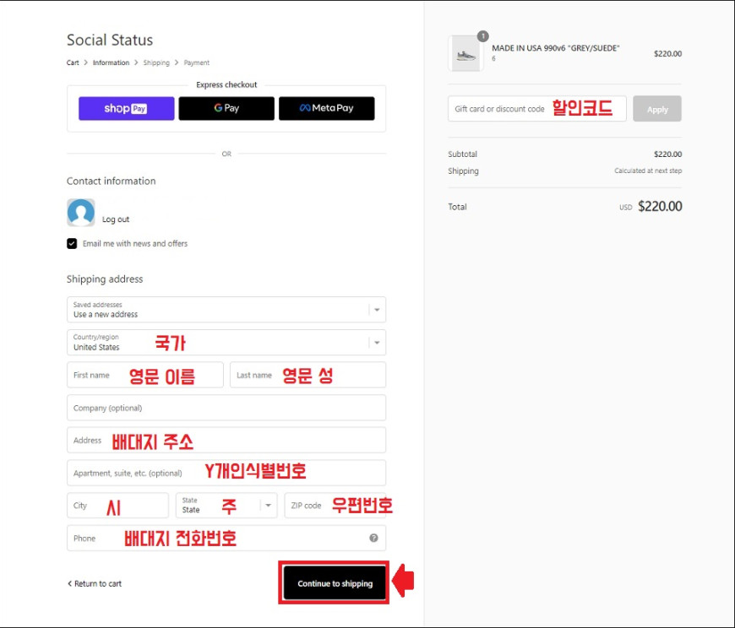Focus the Apartment, suite, etc. field
Viewport: 735px width, 628px height.
point(226,473)
